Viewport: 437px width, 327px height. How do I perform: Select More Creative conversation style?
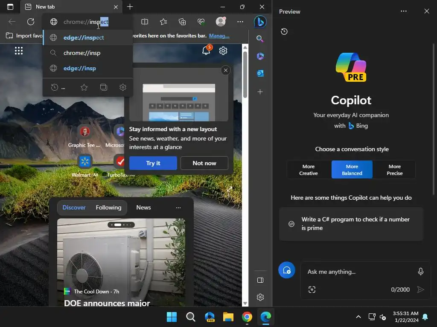point(309,169)
